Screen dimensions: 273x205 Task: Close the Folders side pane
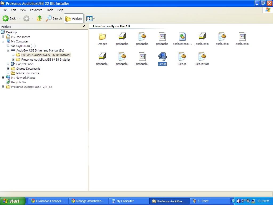pos(84,26)
